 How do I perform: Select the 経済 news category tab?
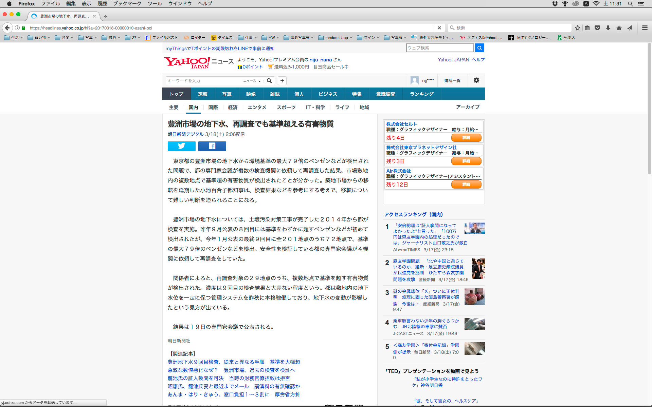pos(233,107)
